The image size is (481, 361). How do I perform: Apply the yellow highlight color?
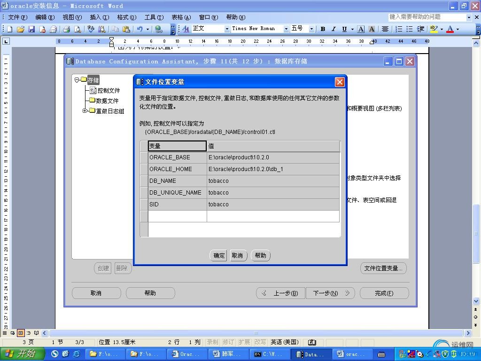[434, 29]
